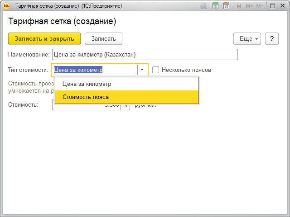The height and width of the screenshot is (217, 290).
Task: Open the calculator from title bar
Action: [216, 6]
